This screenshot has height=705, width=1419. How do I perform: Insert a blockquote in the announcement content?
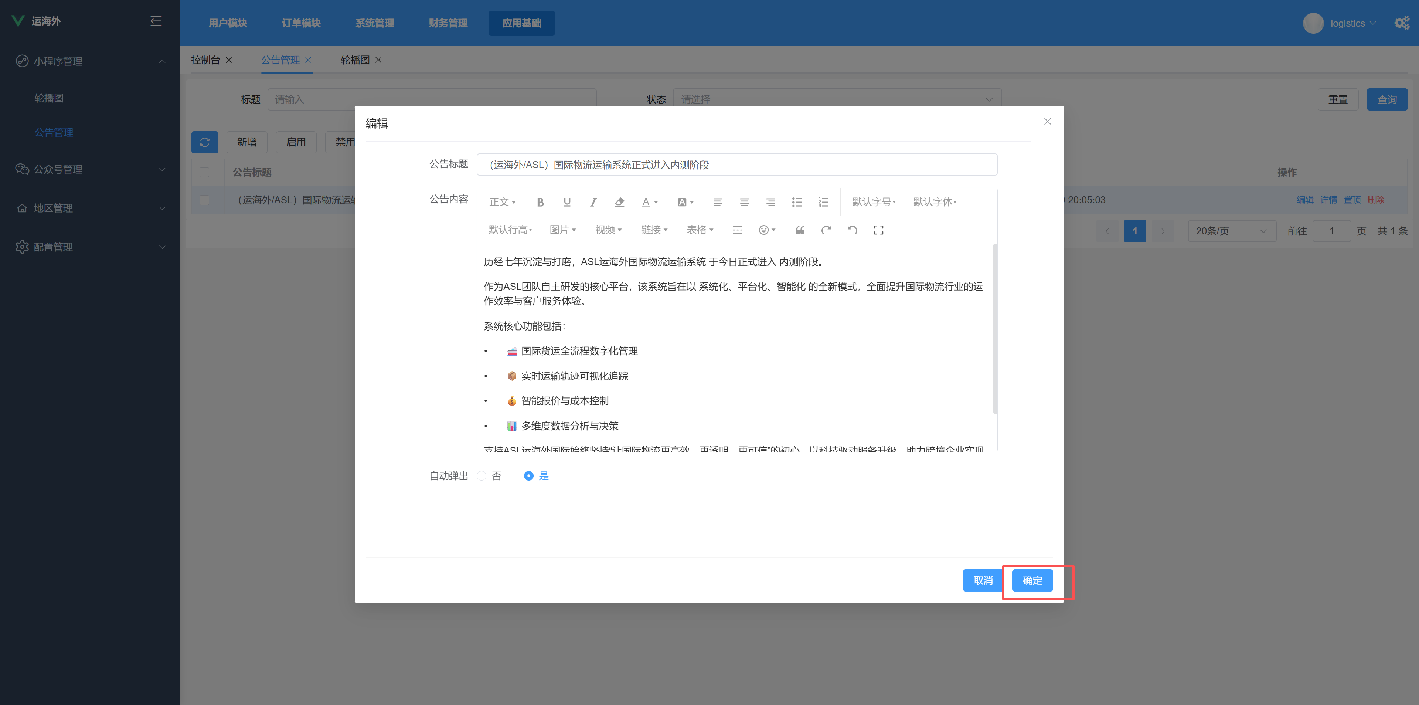click(x=799, y=230)
